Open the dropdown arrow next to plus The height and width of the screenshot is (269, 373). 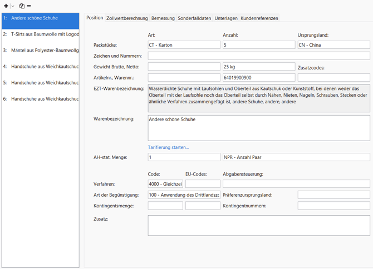tap(13, 6)
